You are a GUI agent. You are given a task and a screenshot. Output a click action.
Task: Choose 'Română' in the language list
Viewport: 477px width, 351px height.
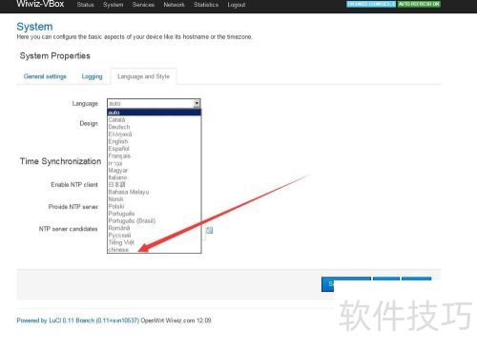(155, 228)
